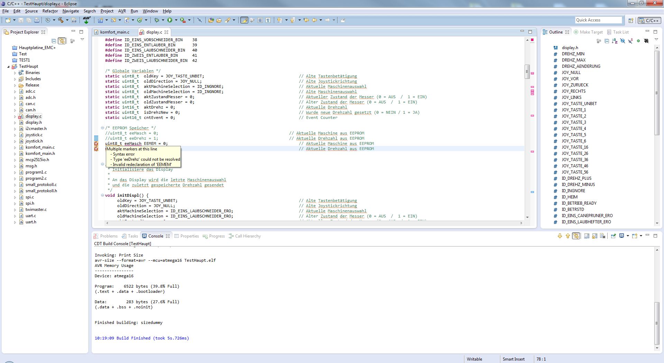Screen dimensions: 664x363
Task: Maximize the editor area
Action: click(x=530, y=32)
